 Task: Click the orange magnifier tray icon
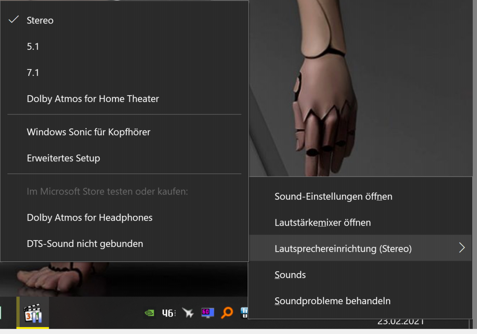(227, 312)
